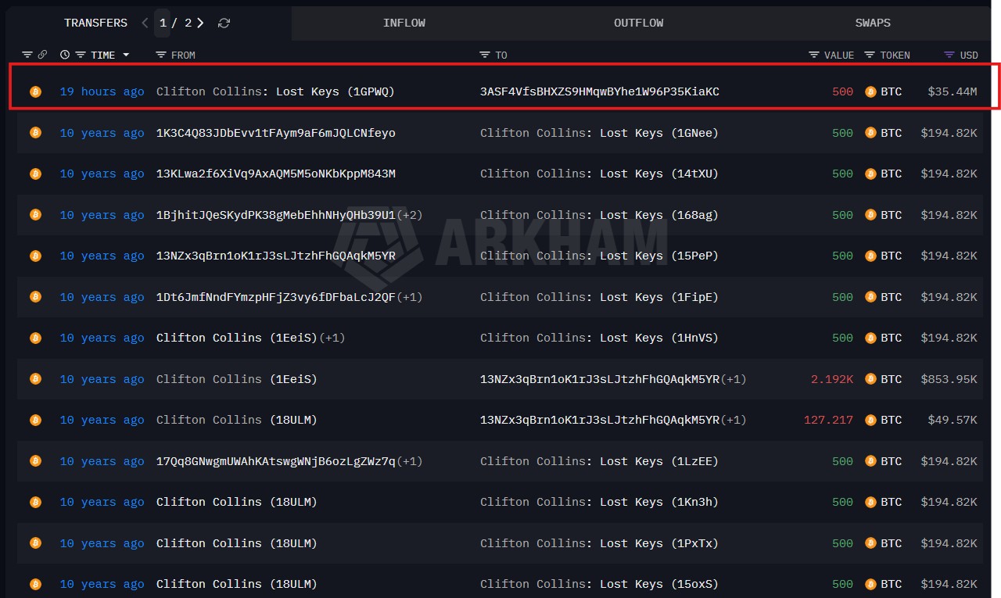Open the TO column filter
This screenshot has height=598, width=1001.
pyautogui.click(x=485, y=55)
